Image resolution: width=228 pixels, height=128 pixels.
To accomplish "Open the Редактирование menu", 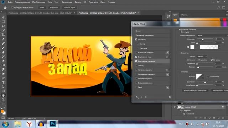I will tap(22, 2).
